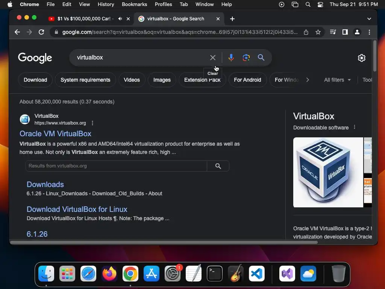Viewport: 385px width, 289px height.
Task: Submit search with magnifying glass icon
Action: 261,58
